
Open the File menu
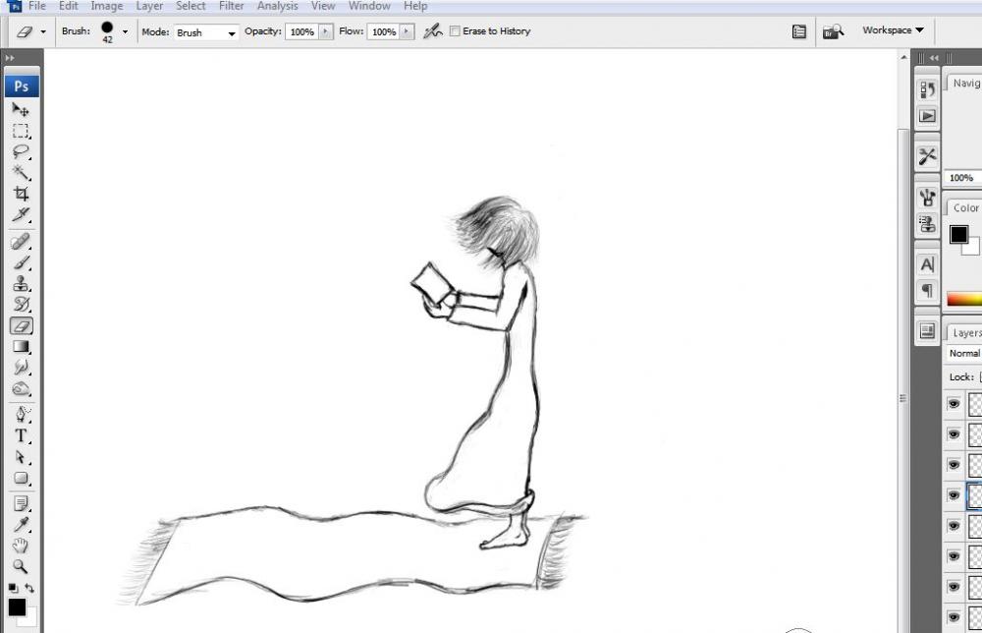37,6
